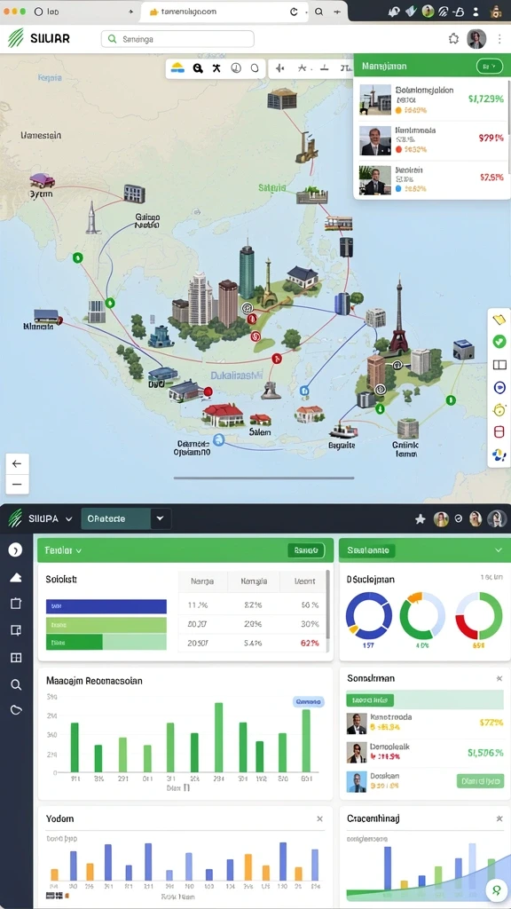Viewport: 511px width, 909px height.
Task: Select the first person thumbnail in map panel
Action: [x=375, y=99]
